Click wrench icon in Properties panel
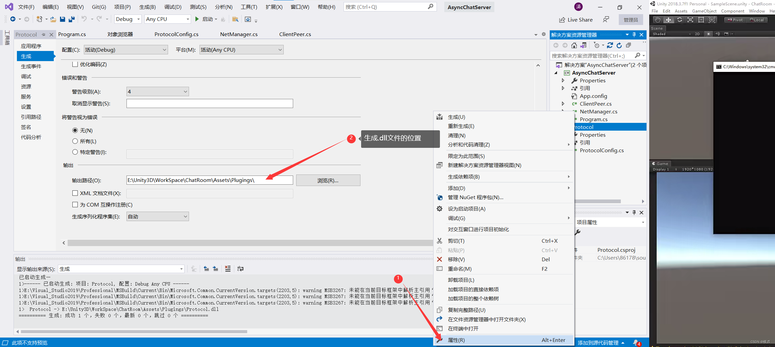 (x=578, y=232)
